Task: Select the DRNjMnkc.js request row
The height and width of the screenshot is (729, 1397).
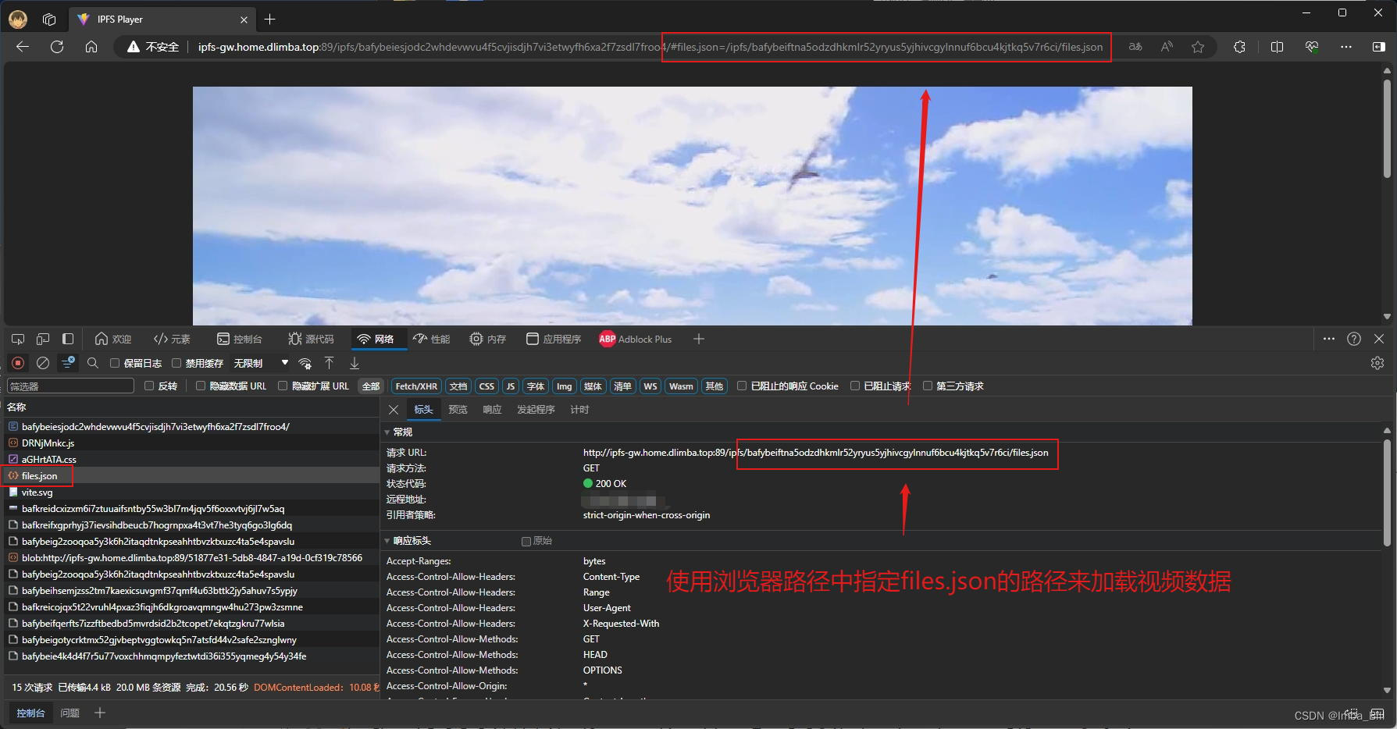Action: click(x=191, y=443)
